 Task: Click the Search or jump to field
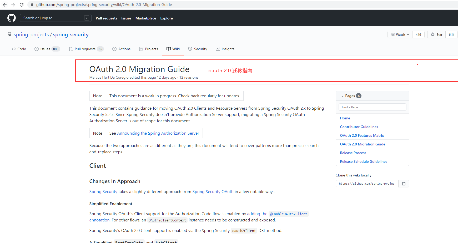click(x=56, y=18)
